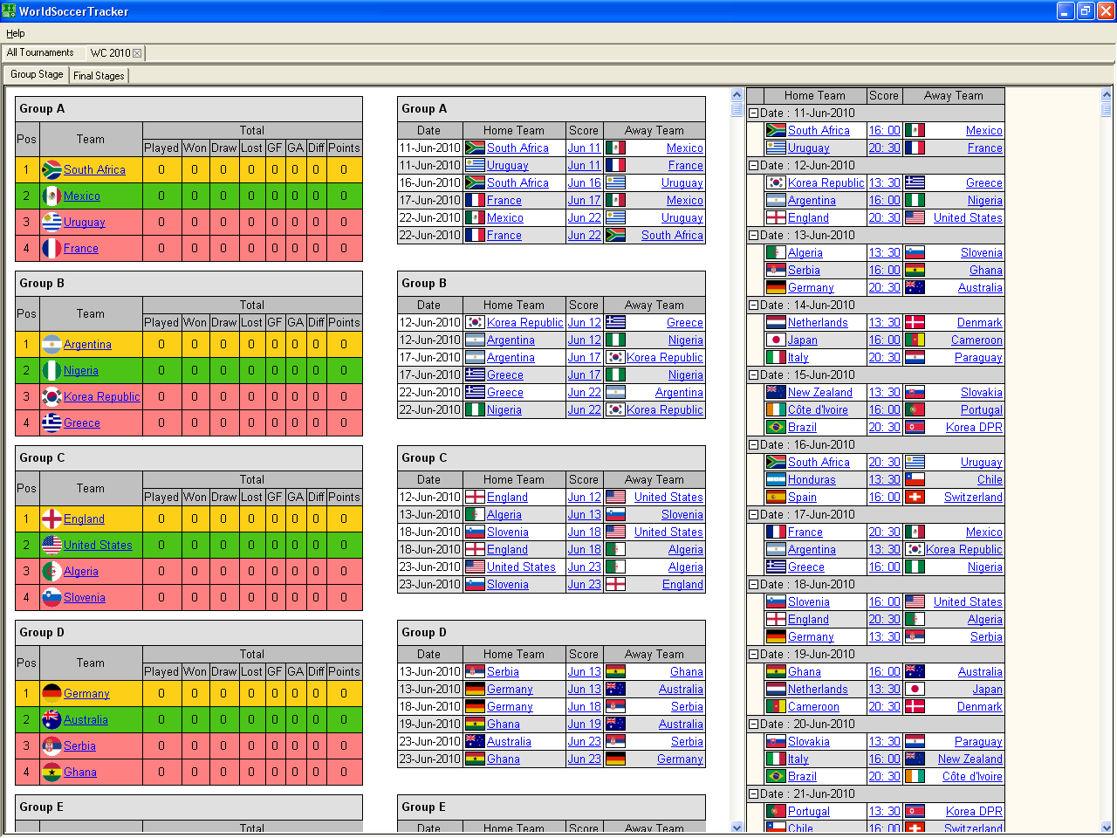Image resolution: width=1117 pixels, height=838 pixels.
Task: Click Honduras flag in 16-Jun-2010 schedule
Action: pyautogui.click(x=776, y=479)
